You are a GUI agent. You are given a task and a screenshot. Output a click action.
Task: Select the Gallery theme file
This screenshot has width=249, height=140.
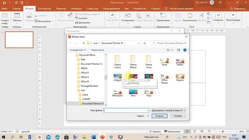tap(180, 62)
